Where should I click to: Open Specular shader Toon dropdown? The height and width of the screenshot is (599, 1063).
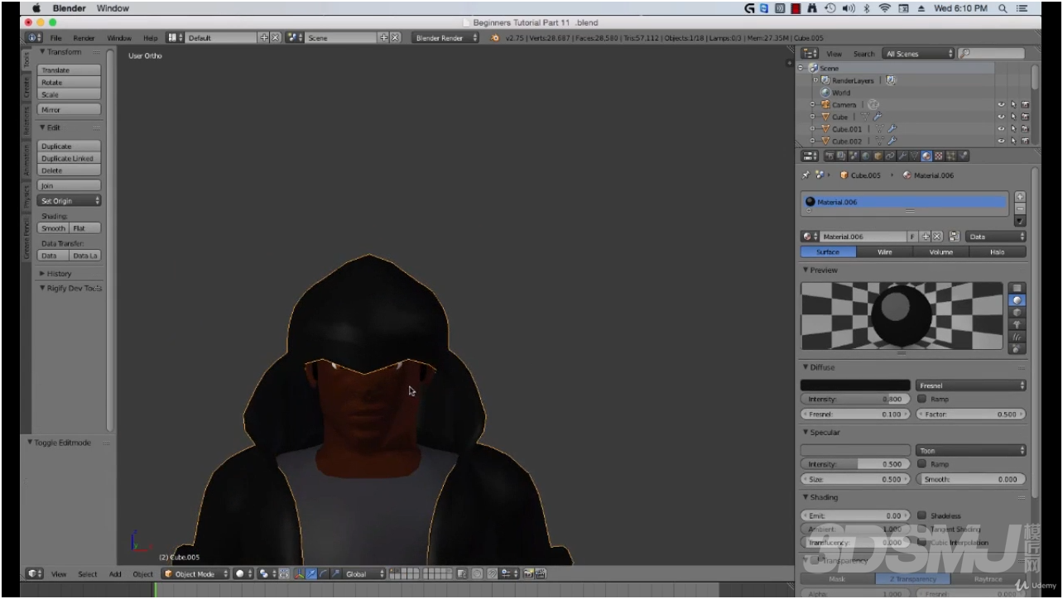(x=971, y=451)
